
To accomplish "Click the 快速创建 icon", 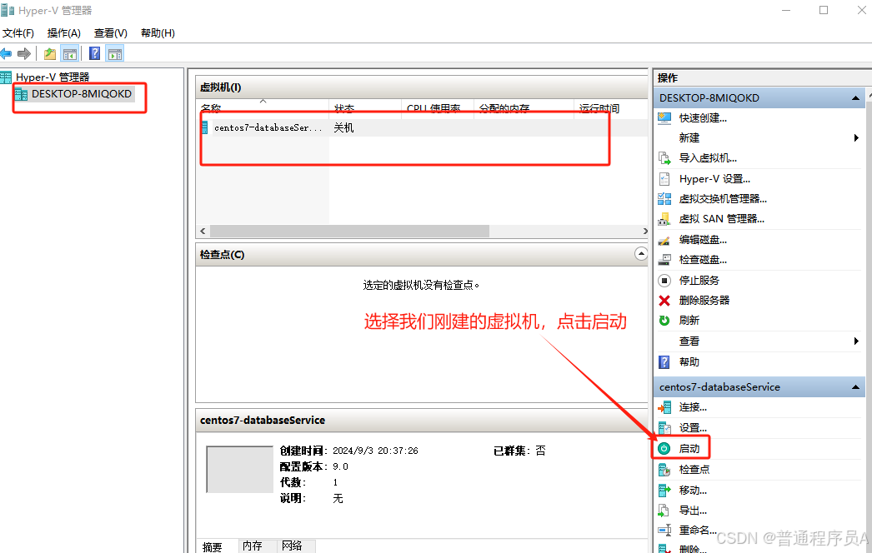I will [664, 117].
